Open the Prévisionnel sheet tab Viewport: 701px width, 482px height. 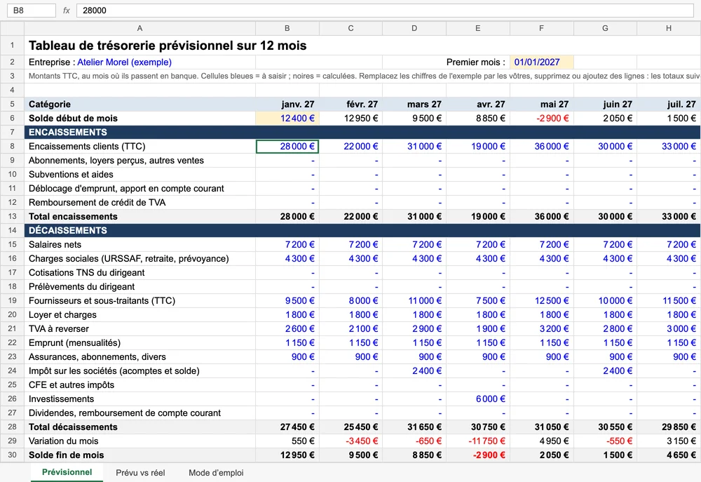click(67, 472)
